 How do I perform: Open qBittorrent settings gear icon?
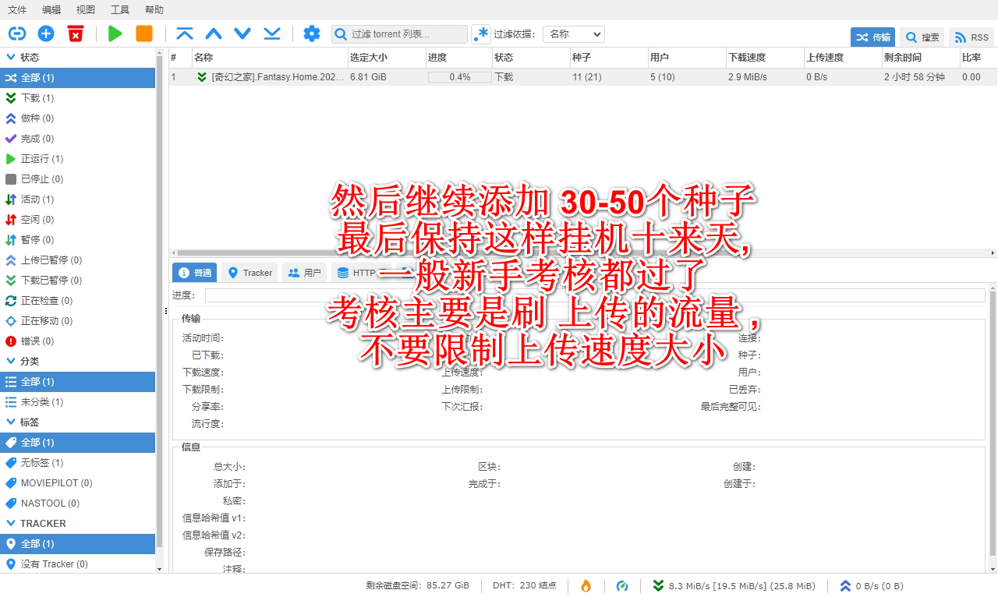pos(312,34)
